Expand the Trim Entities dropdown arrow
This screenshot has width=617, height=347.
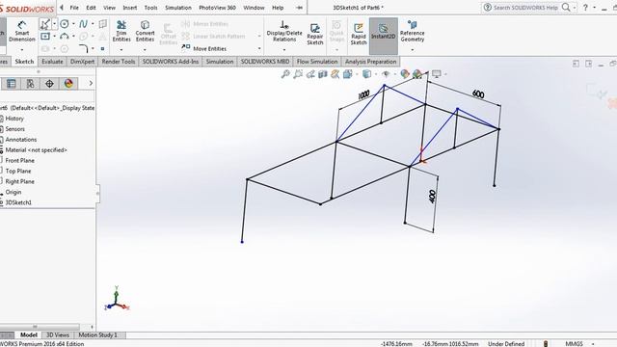tap(121, 50)
